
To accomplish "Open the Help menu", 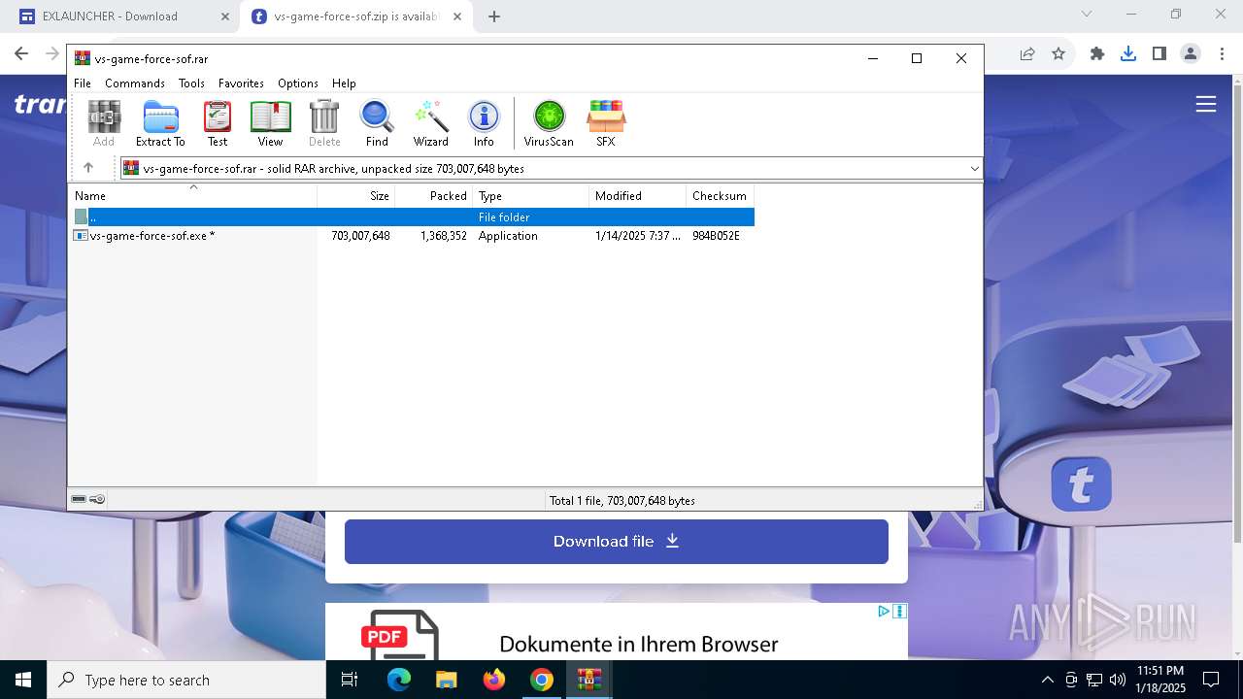I will tap(344, 83).
